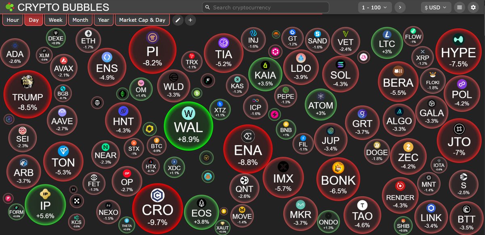Open the LINK bubble
This screenshot has width=485, height=235.
coord(431,216)
